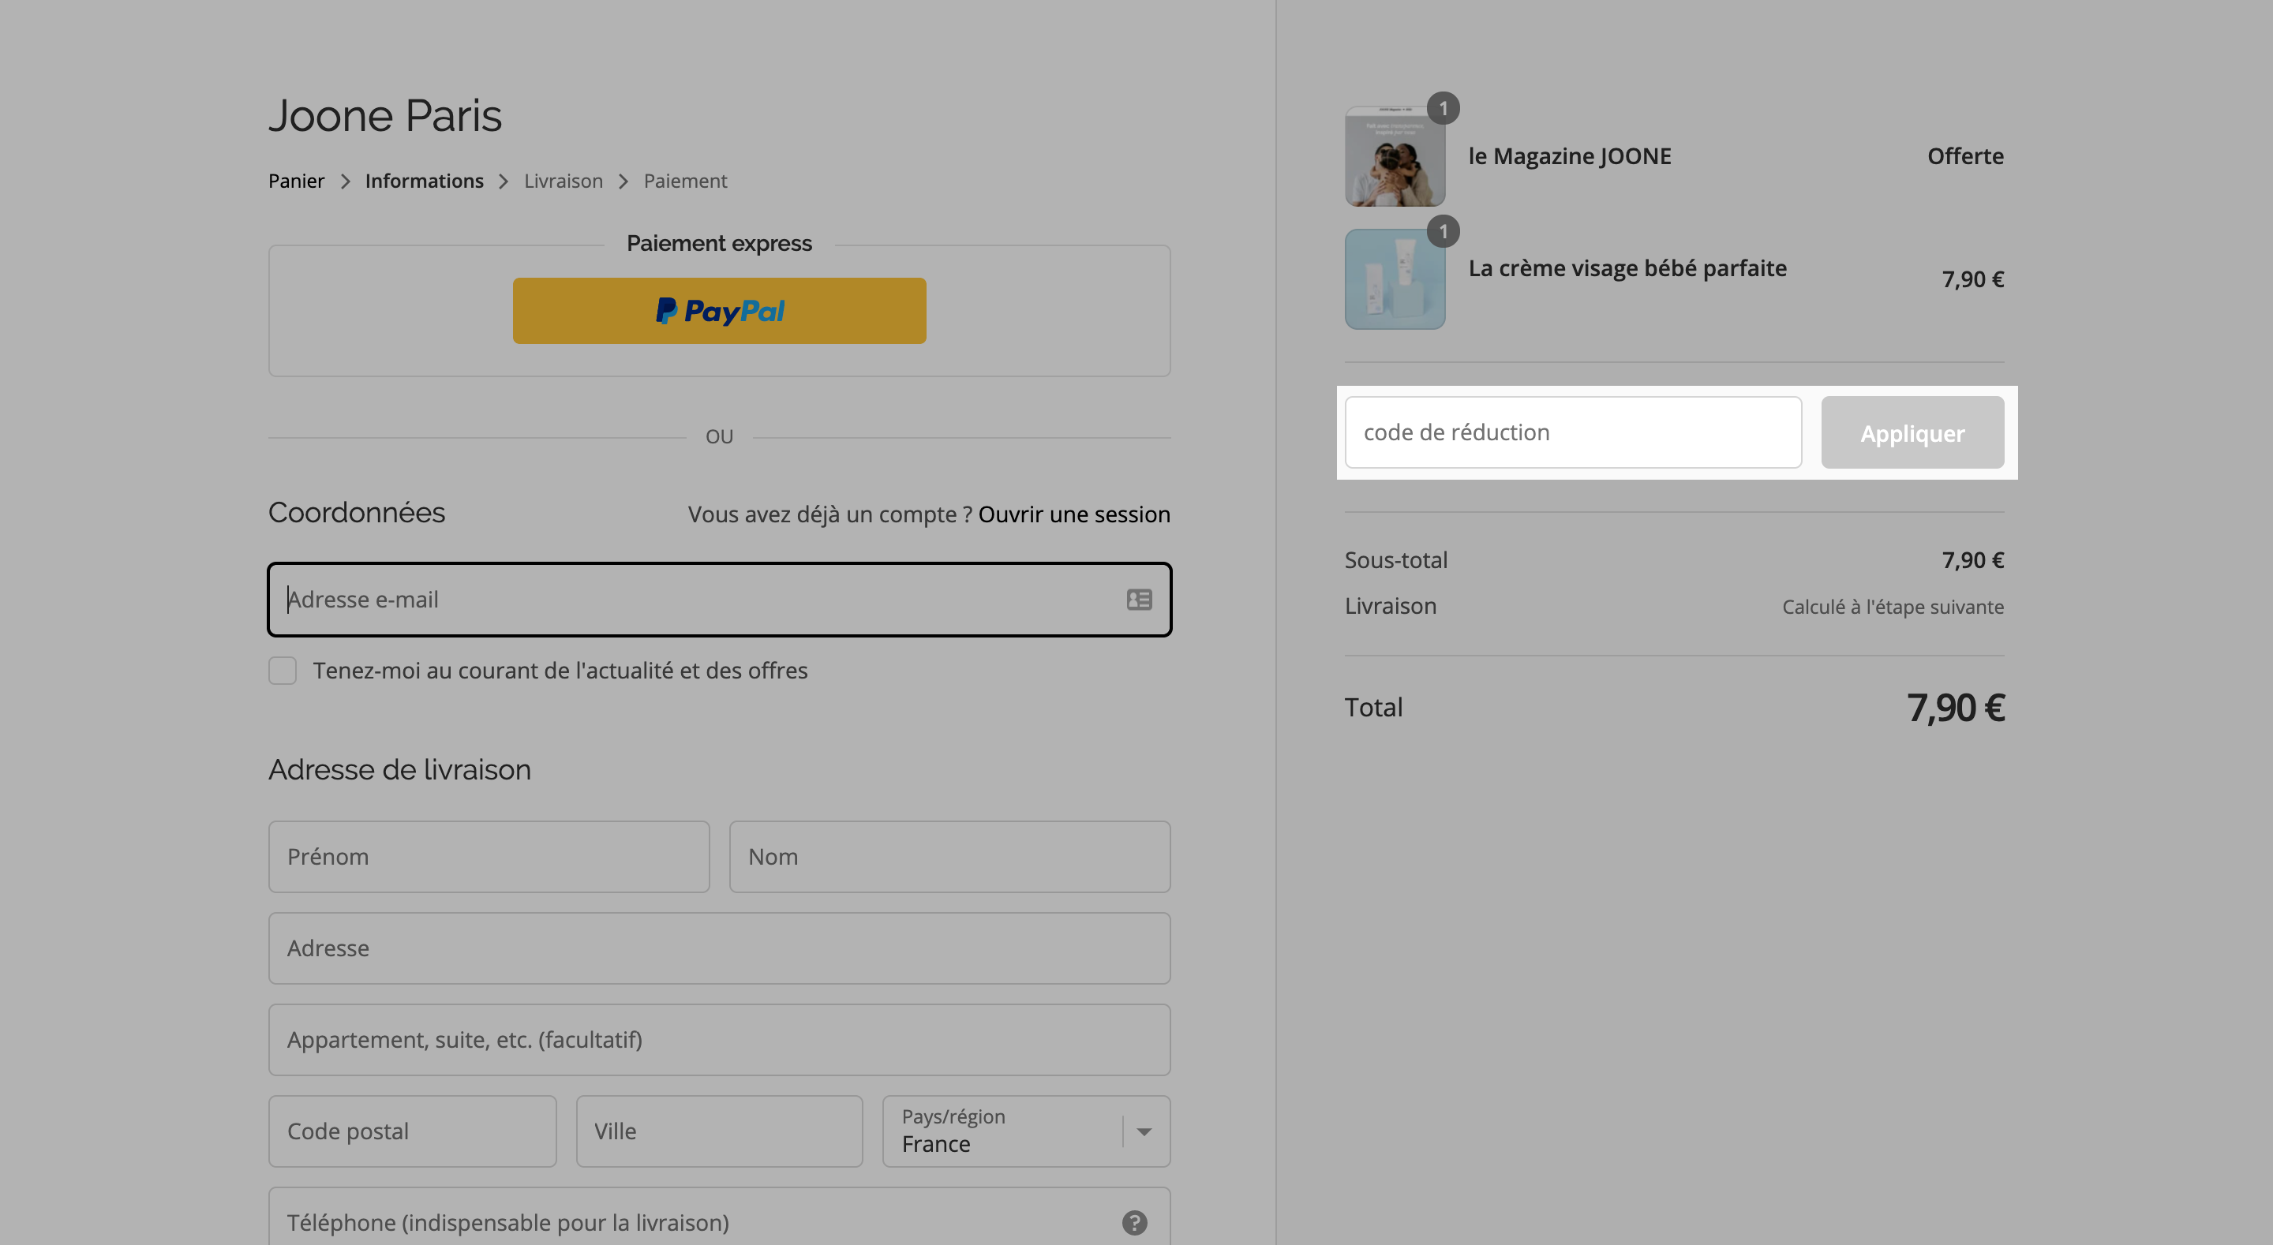Open the Magazine JOONE product thumbnail
Screen dimensions: 2273x1245
pos(1395,156)
